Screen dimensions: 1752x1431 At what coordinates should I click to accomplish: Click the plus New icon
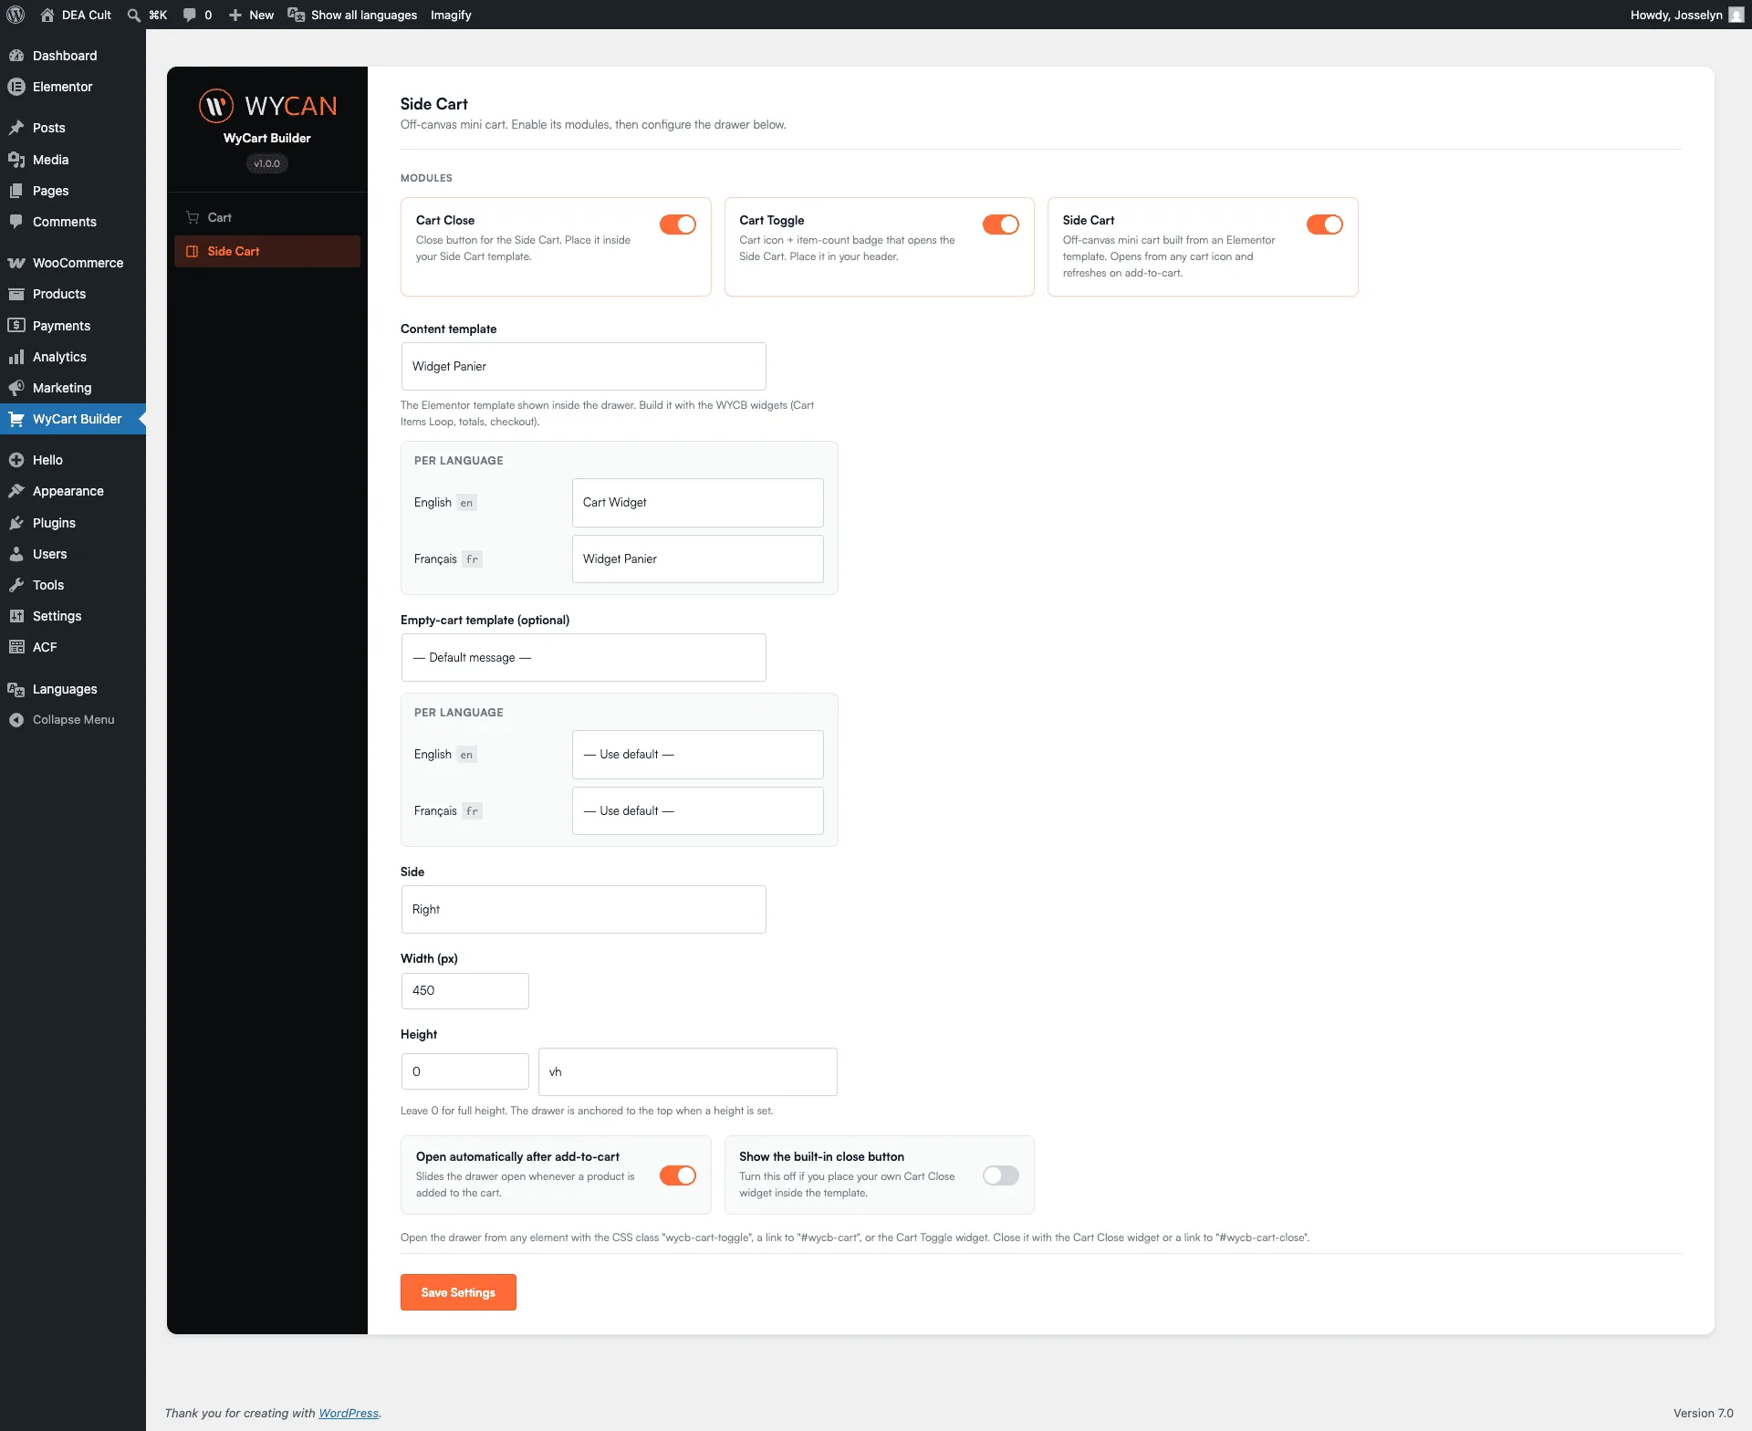235,15
